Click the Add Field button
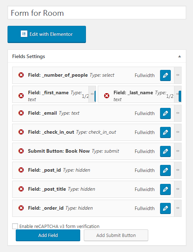This screenshot has width=193, height=252. point(48,235)
